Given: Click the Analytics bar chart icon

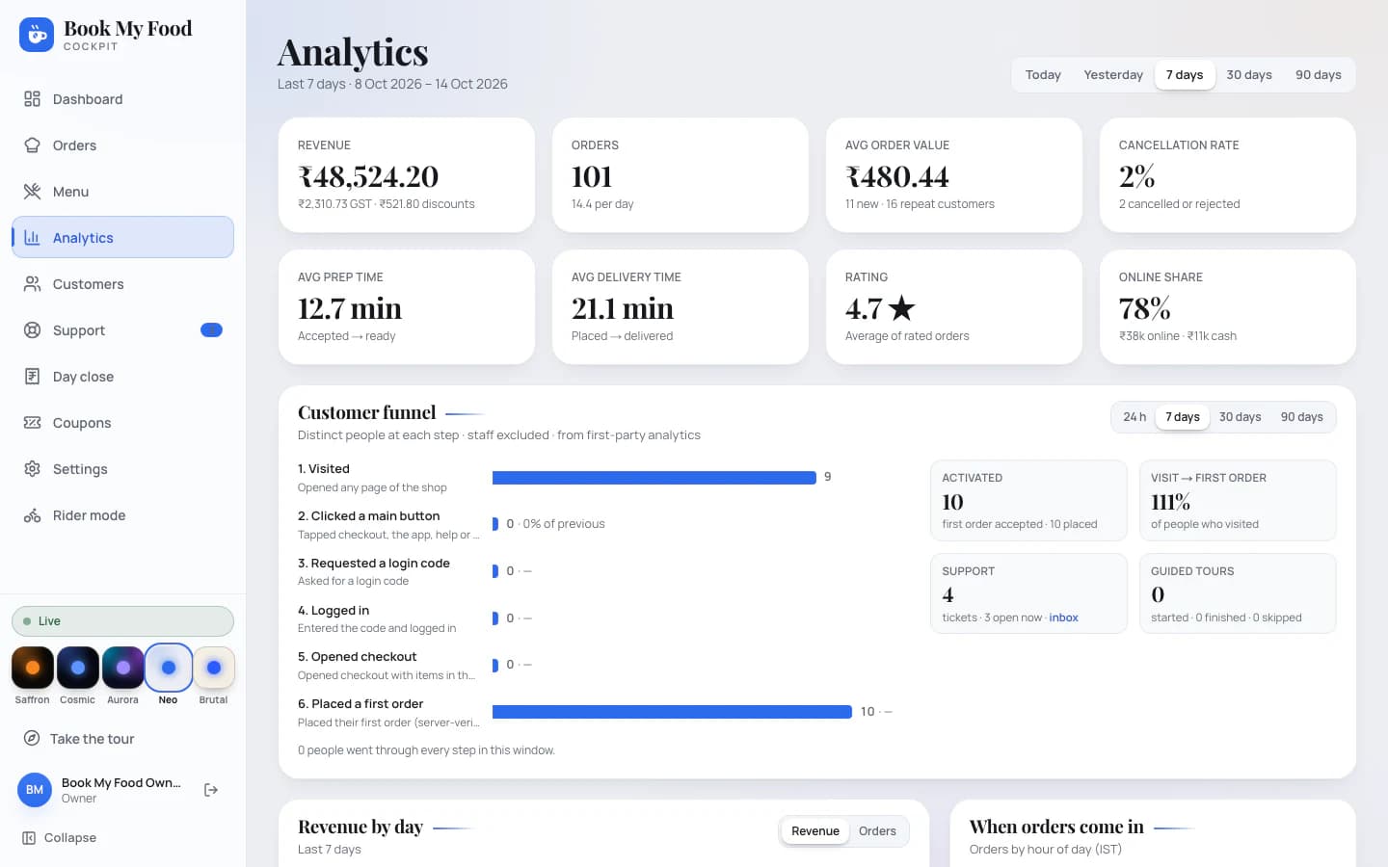Looking at the screenshot, I should pyautogui.click(x=32, y=238).
